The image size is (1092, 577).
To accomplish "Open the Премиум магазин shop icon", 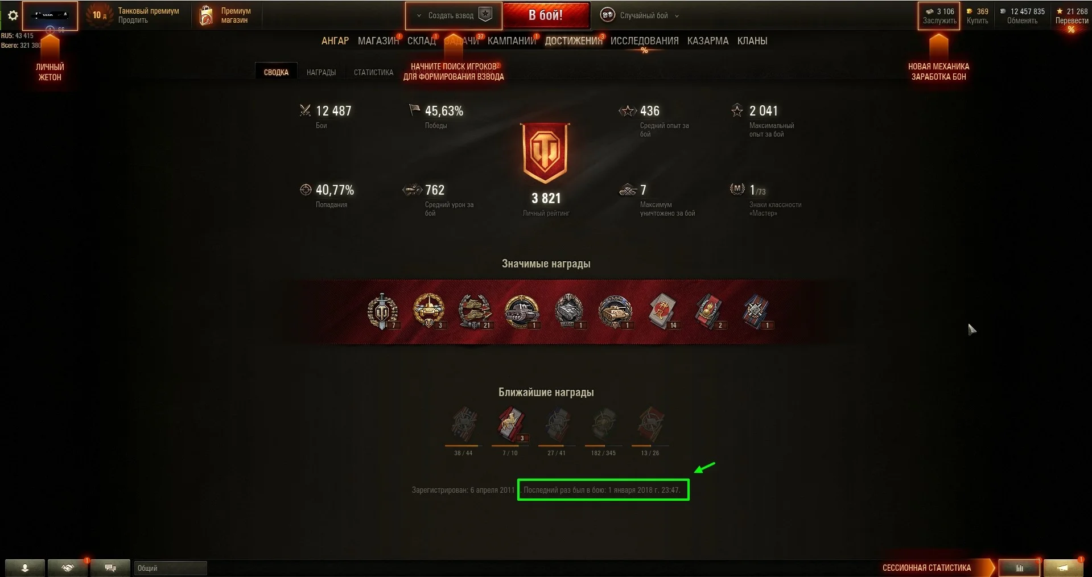I will (x=206, y=15).
